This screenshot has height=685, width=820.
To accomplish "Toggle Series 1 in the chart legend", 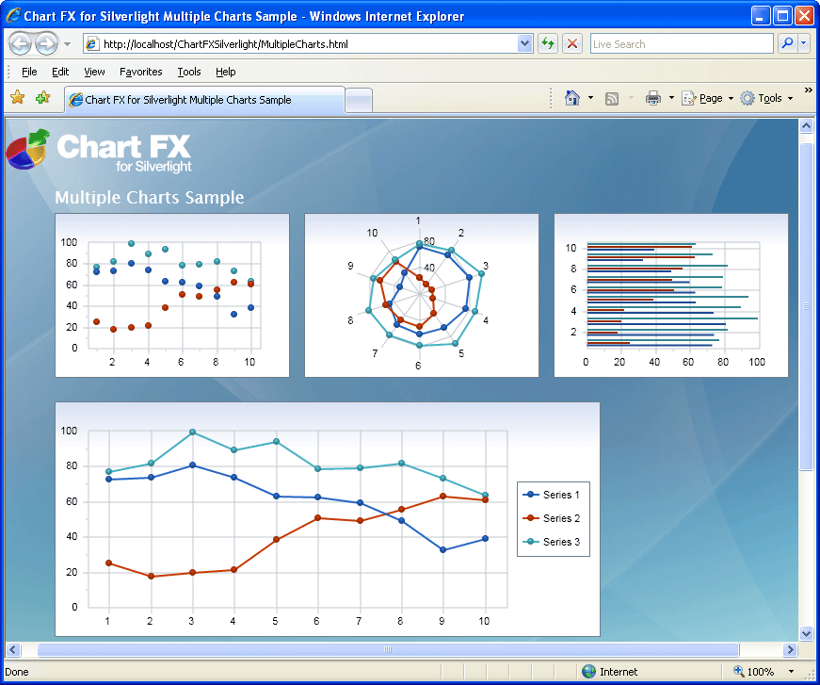I will [x=554, y=494].
